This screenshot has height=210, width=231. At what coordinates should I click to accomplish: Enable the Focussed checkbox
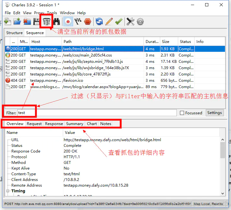tap(182, 113)
